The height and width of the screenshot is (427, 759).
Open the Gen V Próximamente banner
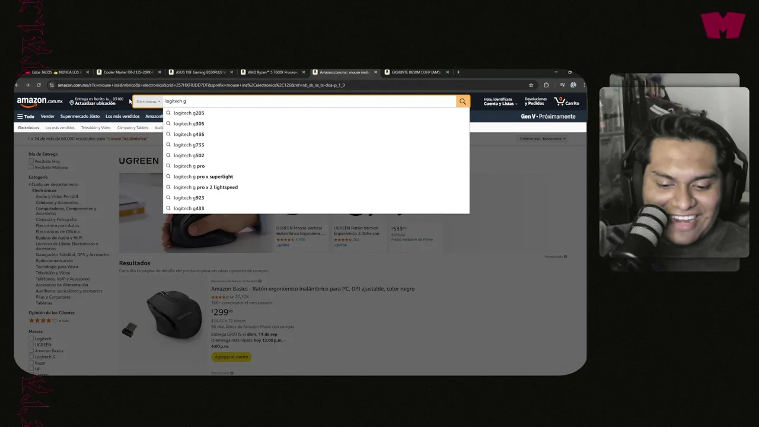(548, 117)
